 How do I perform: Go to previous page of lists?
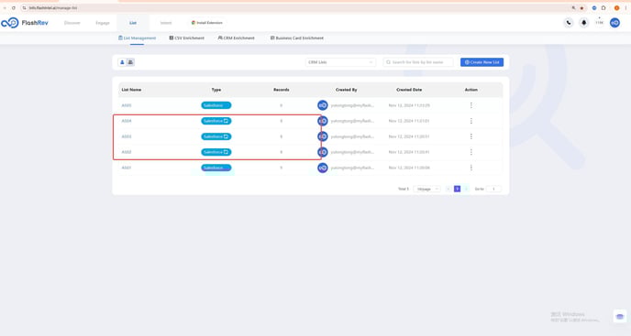pyautogui.click(x=448, y=189)
